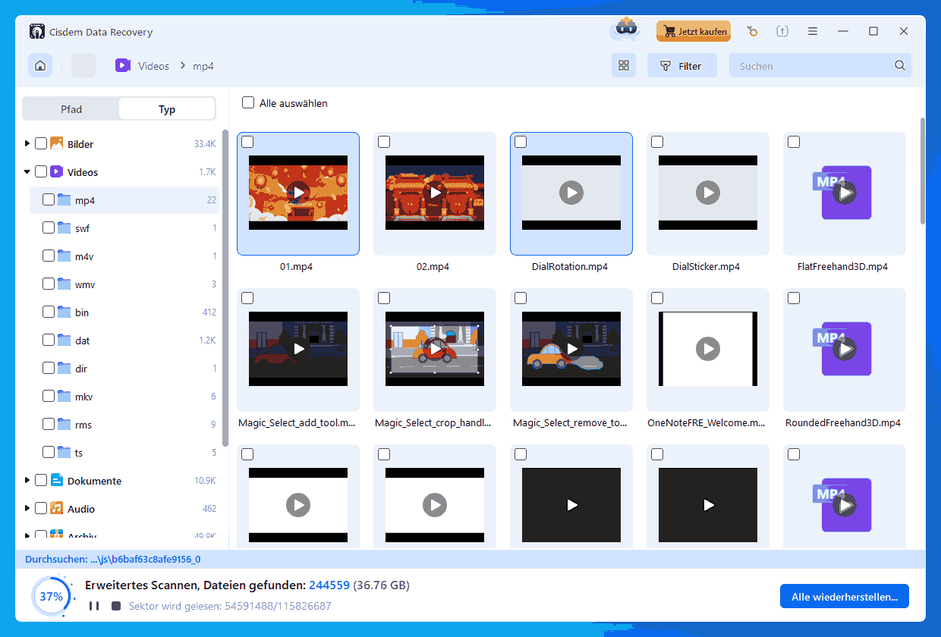Image resolution: width=941 pixels, height=637 pixels.
Task: Switch to the Typ tab
Action: click(167, 109)
